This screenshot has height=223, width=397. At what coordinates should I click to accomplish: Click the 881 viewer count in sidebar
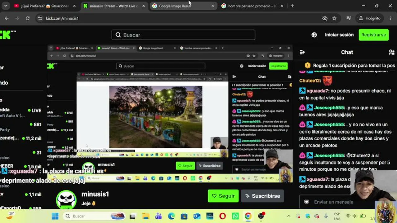pyautogui.click(x=38, y=125)
